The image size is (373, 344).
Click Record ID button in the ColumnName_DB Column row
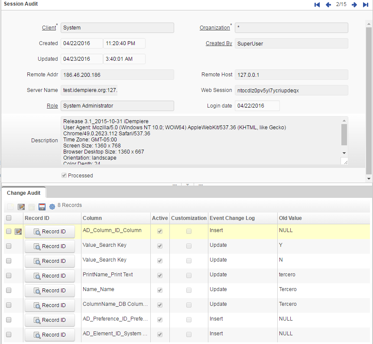click(50, 305)
